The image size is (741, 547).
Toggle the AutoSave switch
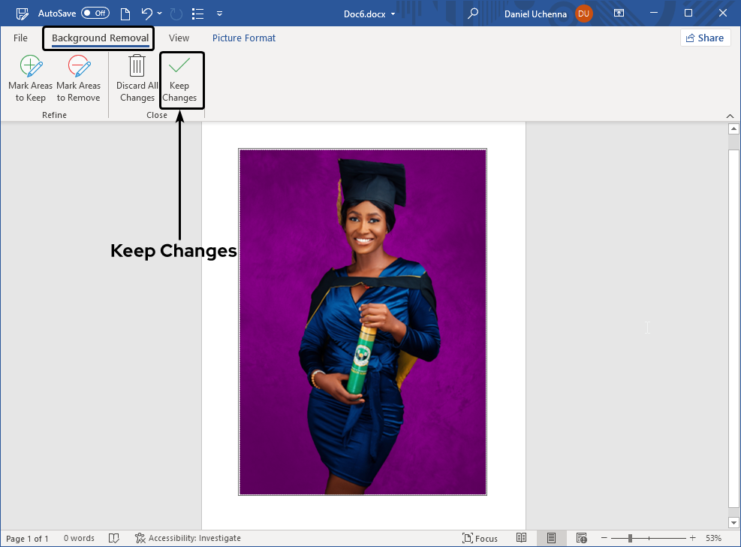[95, 14]
